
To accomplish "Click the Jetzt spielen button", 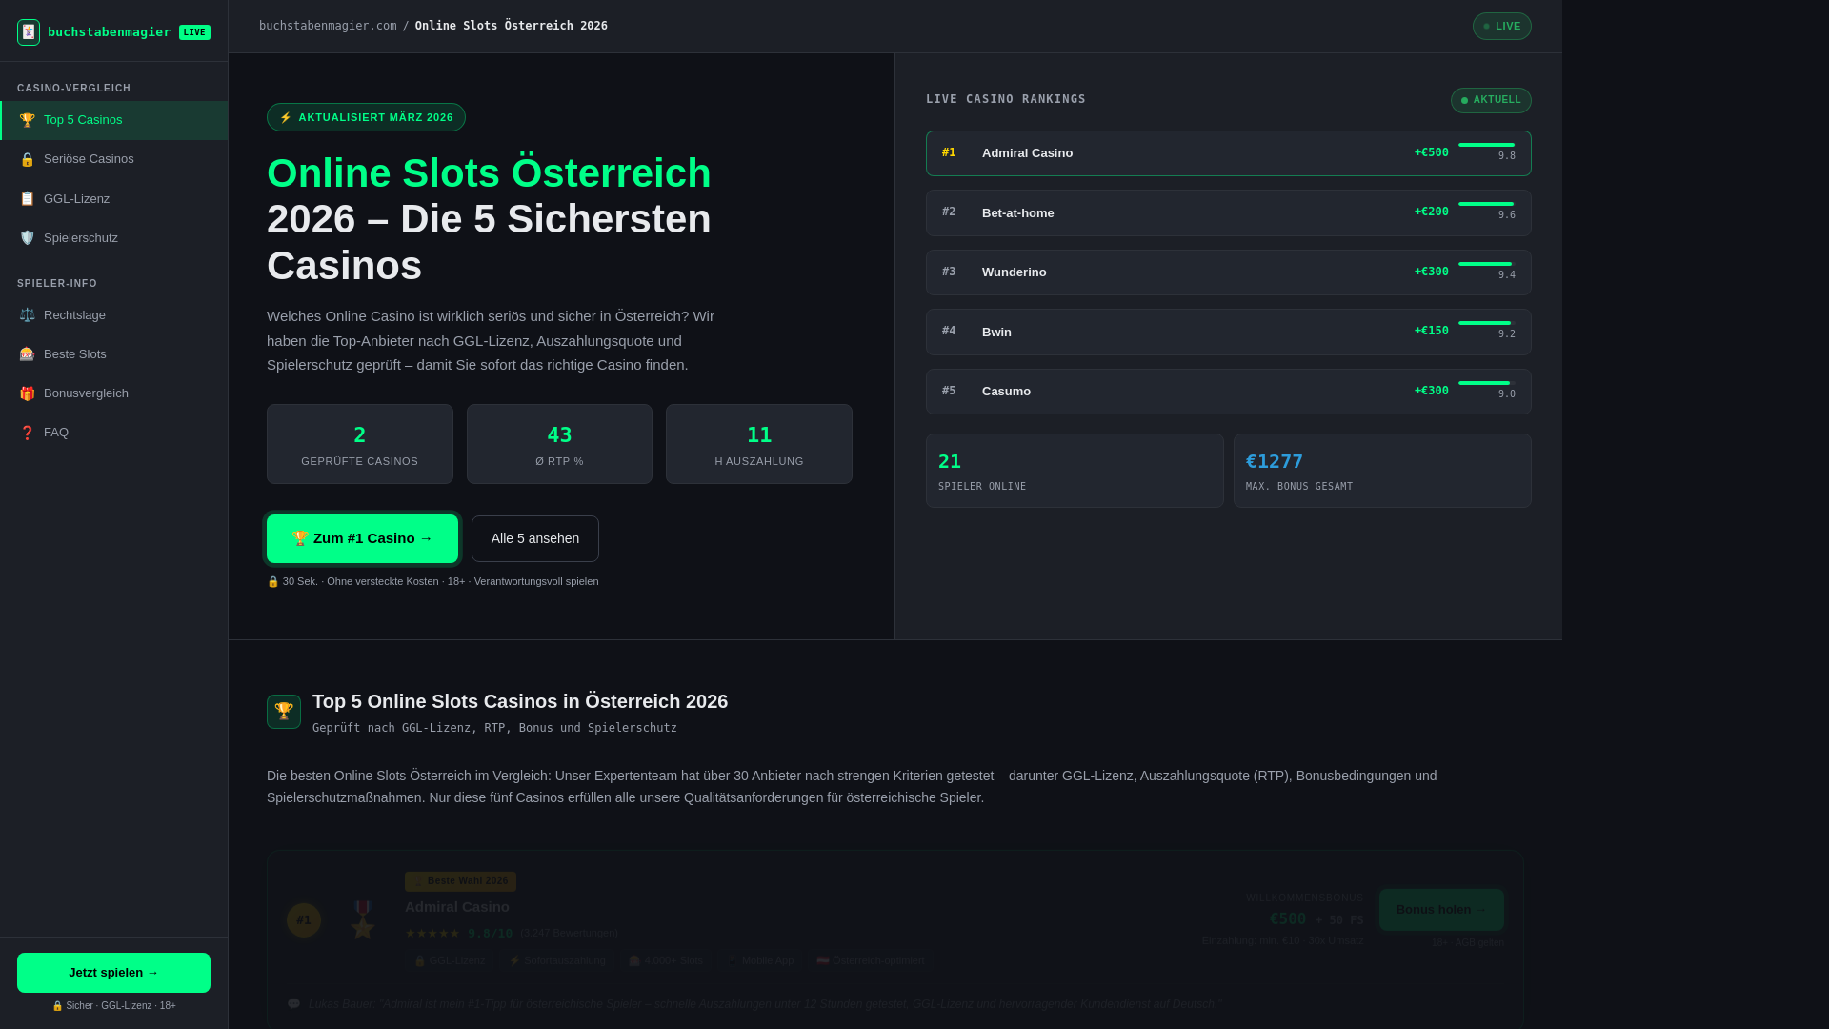I will point(113,973).
